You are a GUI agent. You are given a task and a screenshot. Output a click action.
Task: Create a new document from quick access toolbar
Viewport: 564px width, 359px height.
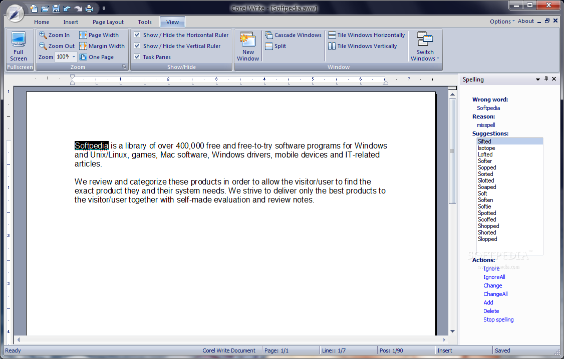(x=34, y=8)
